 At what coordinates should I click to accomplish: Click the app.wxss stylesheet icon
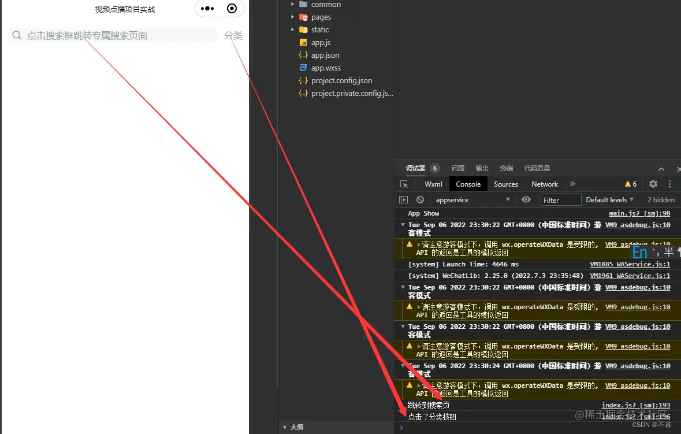(304, 68)
